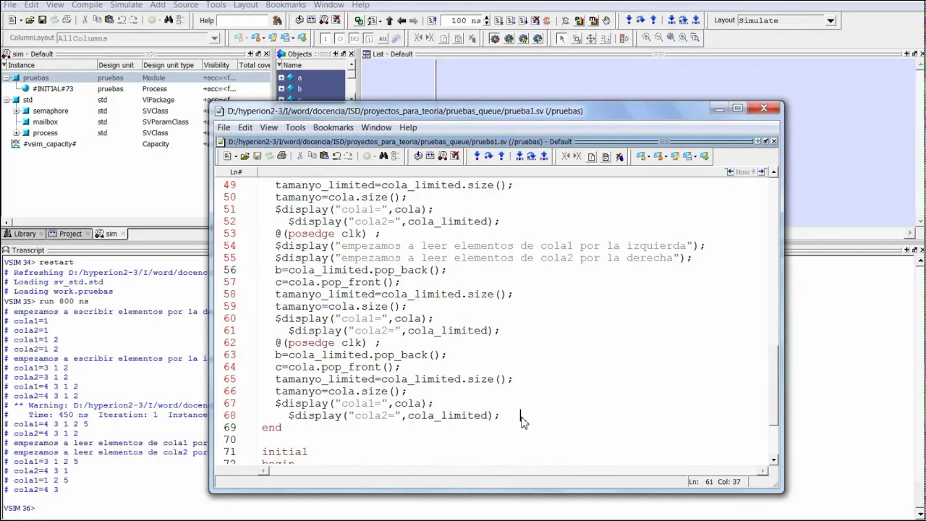Expand signal a in Objects panel
This screenshot has height=521, width=926.
pos(281,77)
